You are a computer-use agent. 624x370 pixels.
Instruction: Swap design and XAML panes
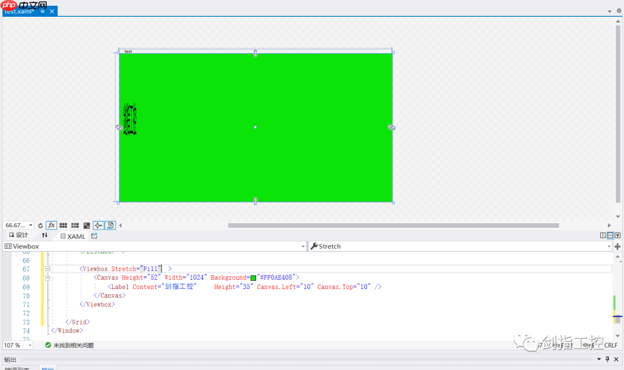(x=44, y=235)
